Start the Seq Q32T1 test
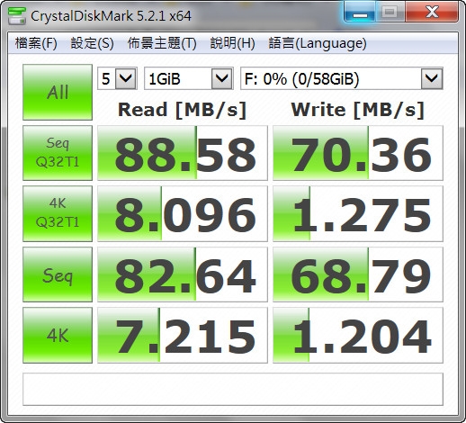This screenshot has width=466, height=423. pyautogui.click(x=58, y=153)
